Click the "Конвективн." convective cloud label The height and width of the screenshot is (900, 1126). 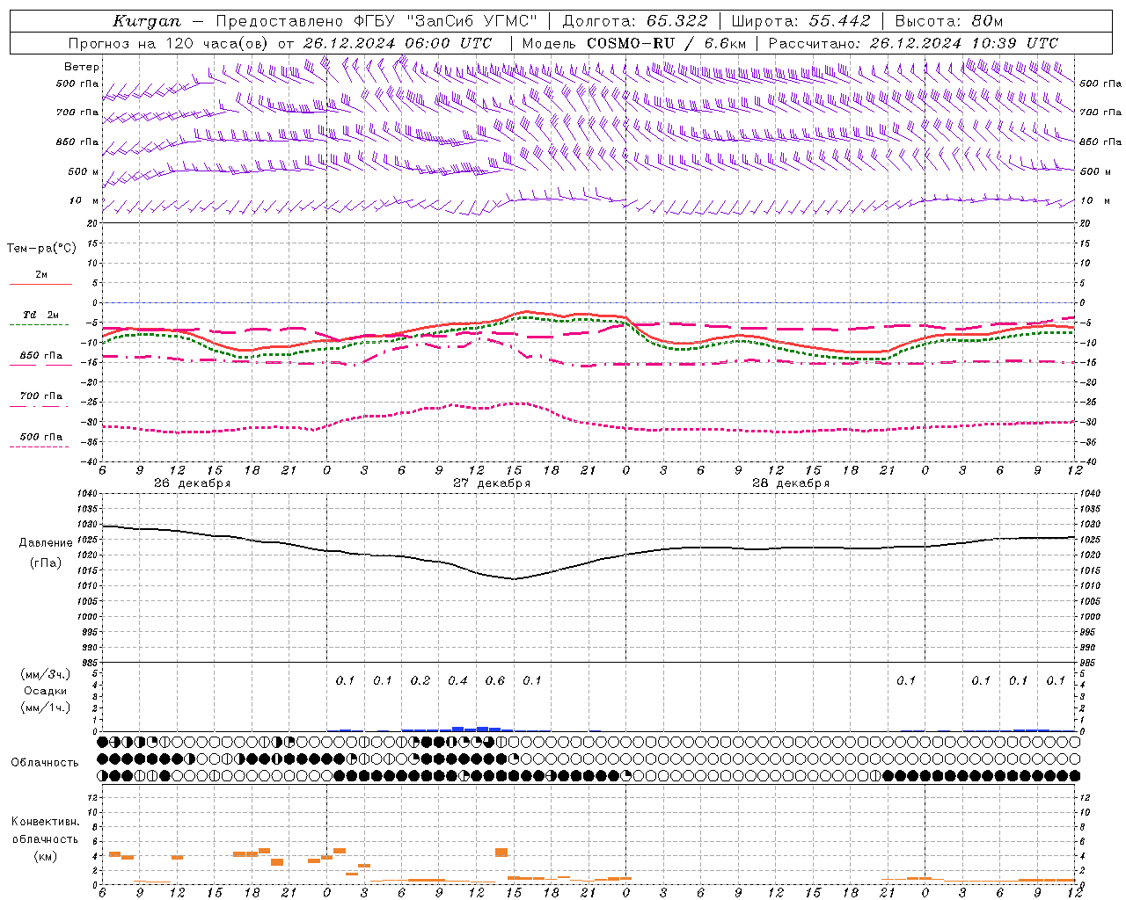46,822
